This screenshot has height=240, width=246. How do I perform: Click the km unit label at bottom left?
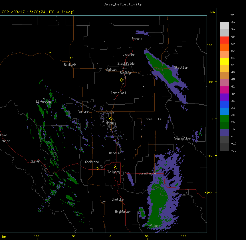tap(4, 237)
